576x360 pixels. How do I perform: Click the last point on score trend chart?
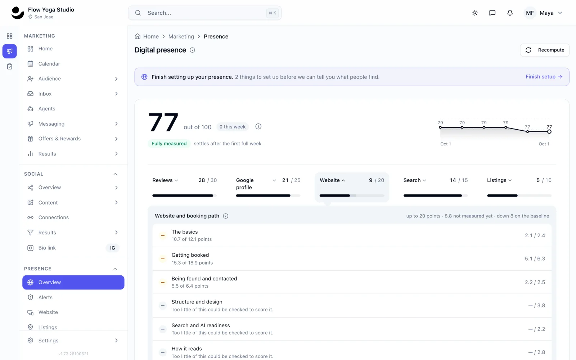(549, 131)
